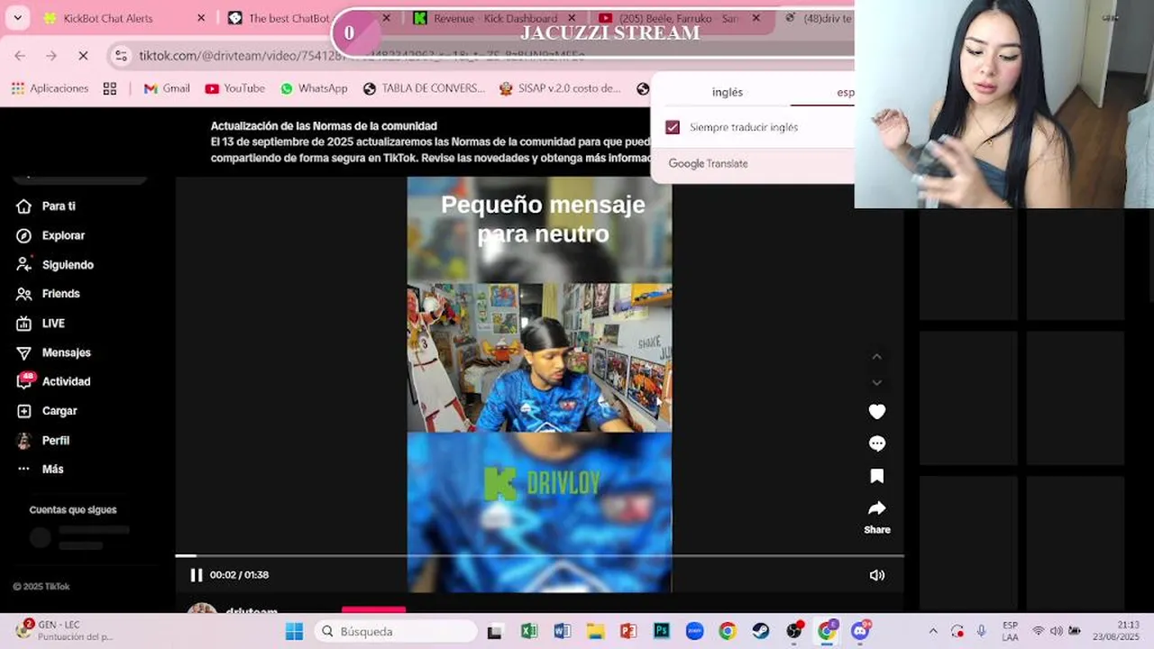Open Aplicaciones bookmarks grid
Viewport: 1154px width, 649px height.
50,88
